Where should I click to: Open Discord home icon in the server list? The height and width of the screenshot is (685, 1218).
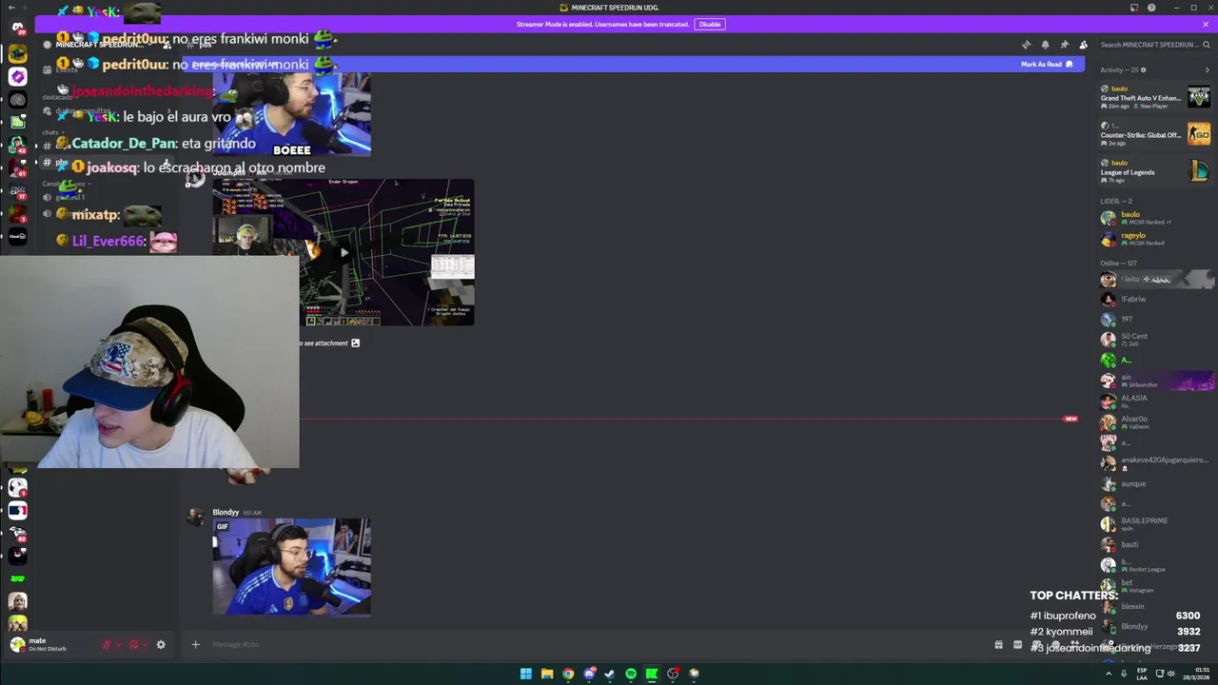pyautogui.click(x=17, y=27)
